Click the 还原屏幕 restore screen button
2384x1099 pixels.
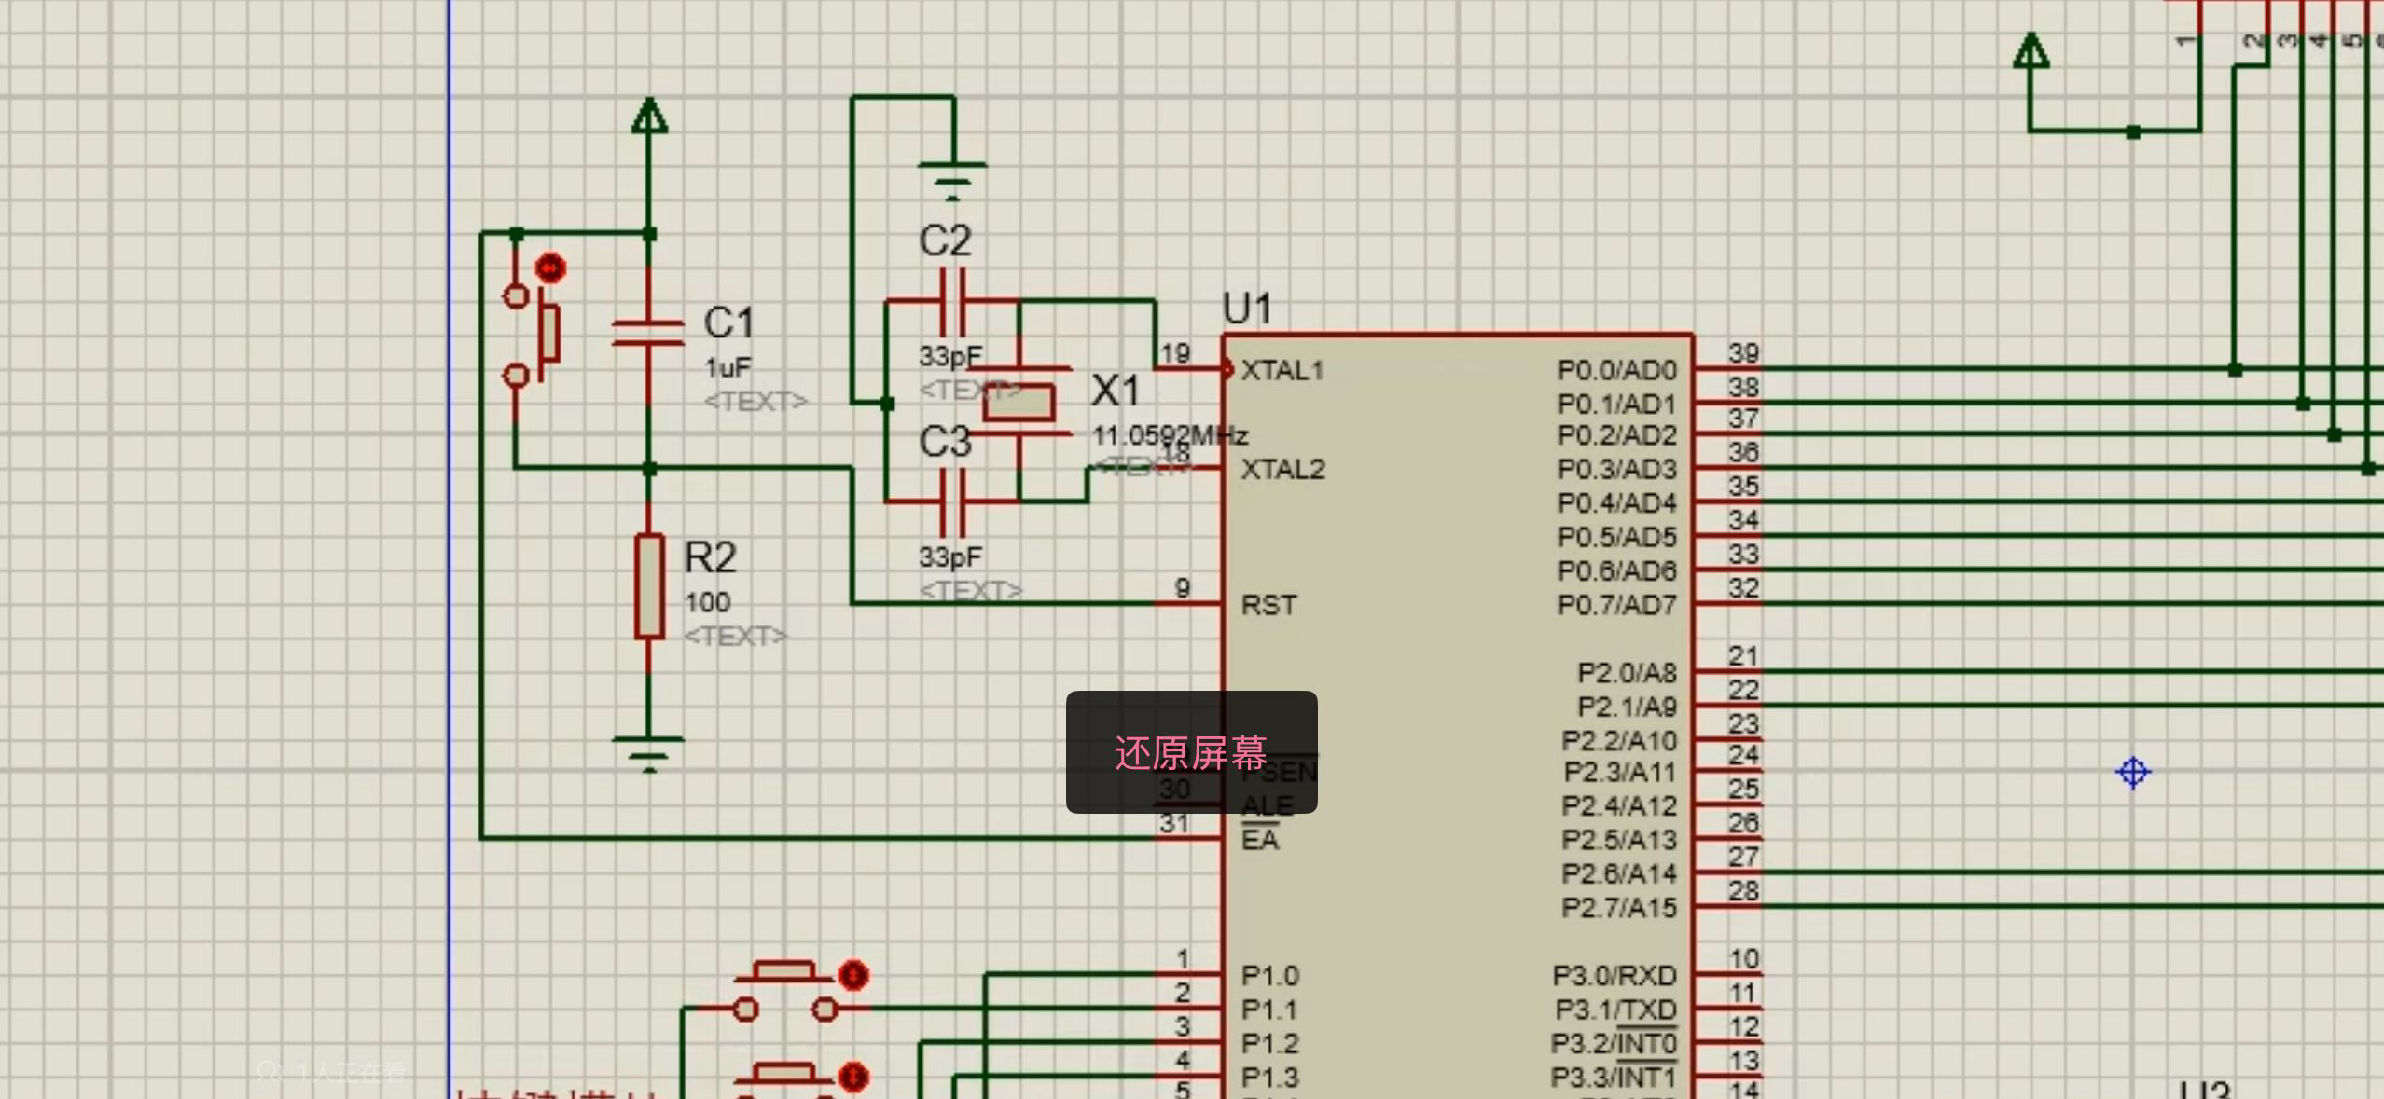[x=1191, y=752]
